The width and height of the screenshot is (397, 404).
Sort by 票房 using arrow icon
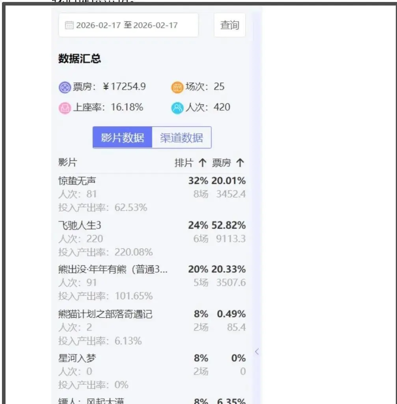pyautogui.click(x=240, y=163)
